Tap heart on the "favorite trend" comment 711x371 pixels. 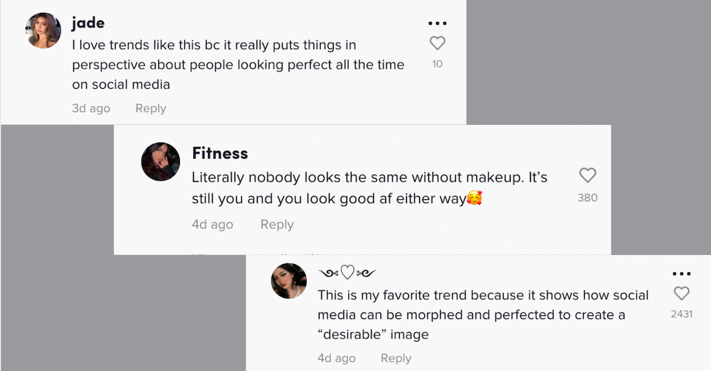point(681,293)
